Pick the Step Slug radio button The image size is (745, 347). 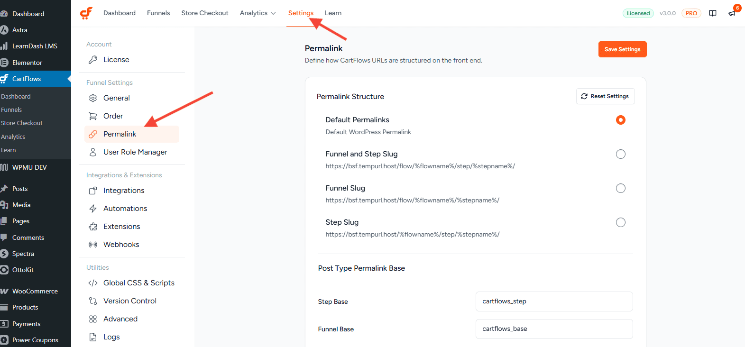620,222
